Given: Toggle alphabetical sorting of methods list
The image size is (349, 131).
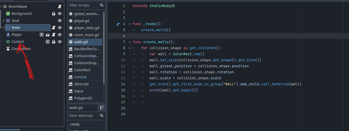Looking at the screenshot, I should [102, 108].
